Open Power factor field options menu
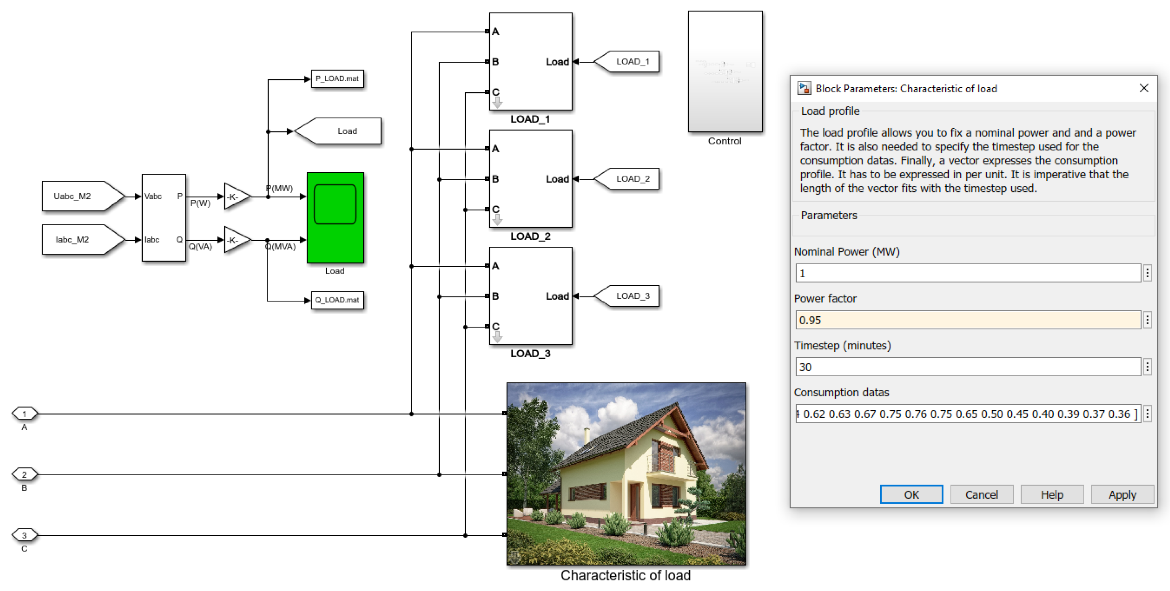The image size is (1170, 591). click(x=1147, y=320)
